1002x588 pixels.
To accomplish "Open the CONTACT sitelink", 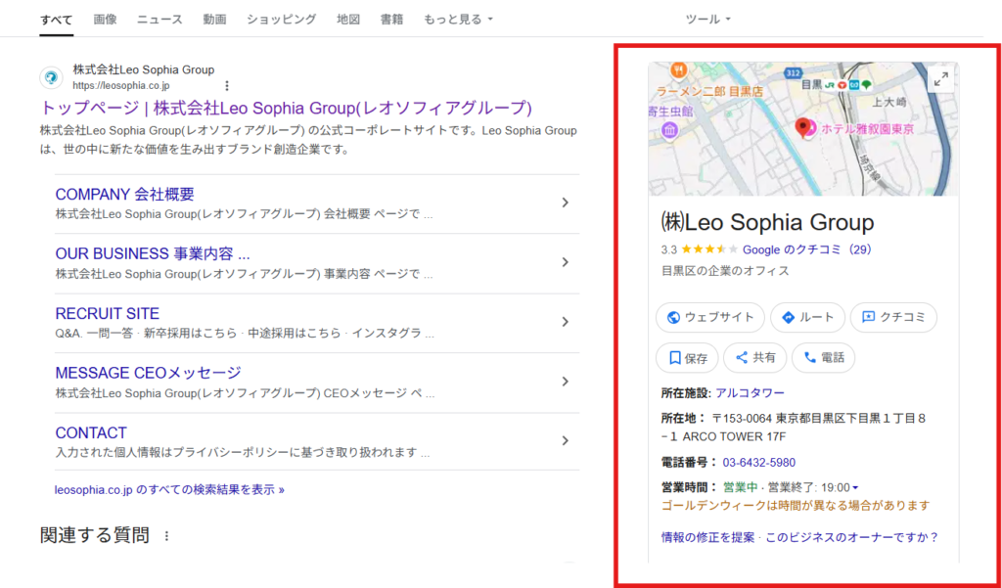I will click(x=91, y=432).
